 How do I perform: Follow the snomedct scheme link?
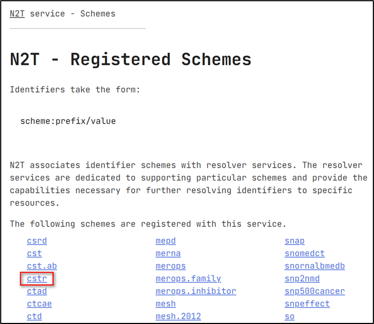tap(304, 253)
